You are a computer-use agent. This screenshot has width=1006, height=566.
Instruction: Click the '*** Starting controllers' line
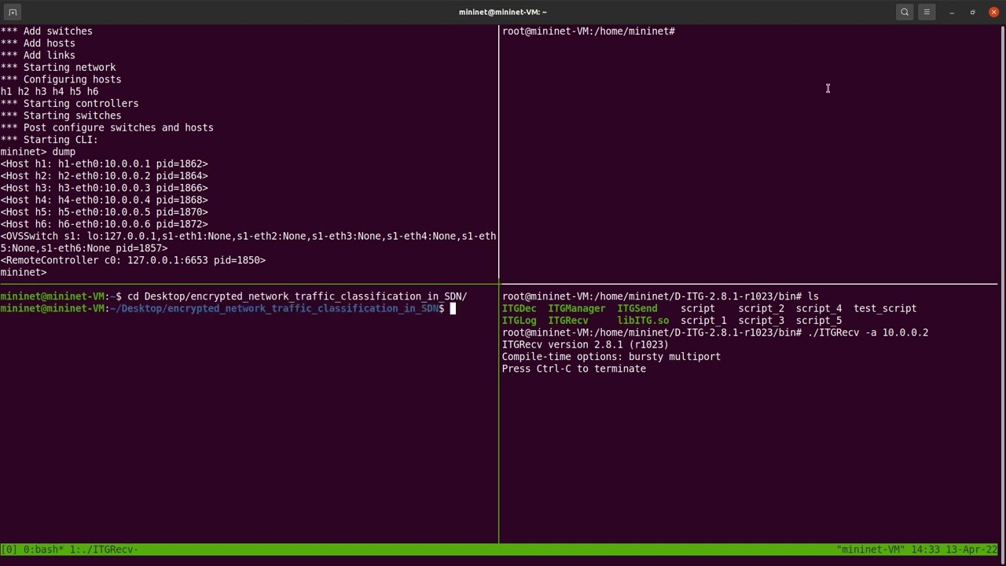click(x=69, y=104)
